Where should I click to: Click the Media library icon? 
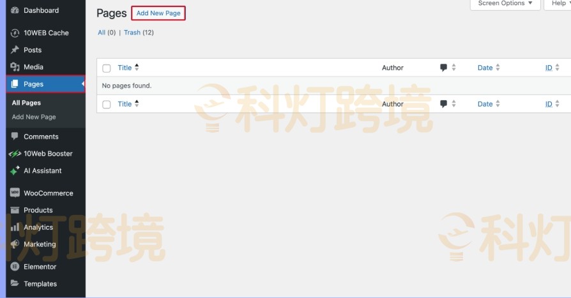tap(15, 67)
